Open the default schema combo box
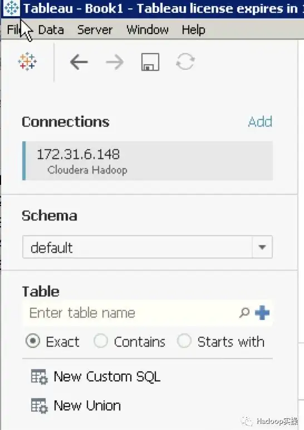Viewport: 304px width, 430px height. coord(148,247)
